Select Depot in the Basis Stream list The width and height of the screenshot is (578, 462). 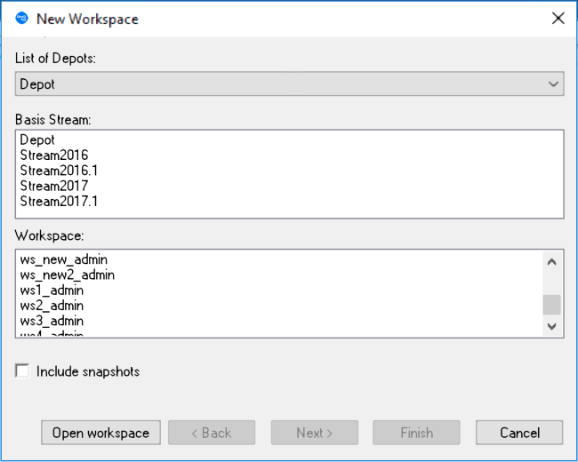tap(37, 140)
